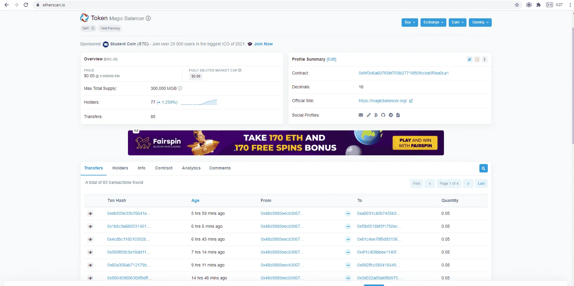Click the eye icon for txn 0x900459606305f9dff
Image resolution: width=574 pixels, height=286 pixels.
coord(90,278)
